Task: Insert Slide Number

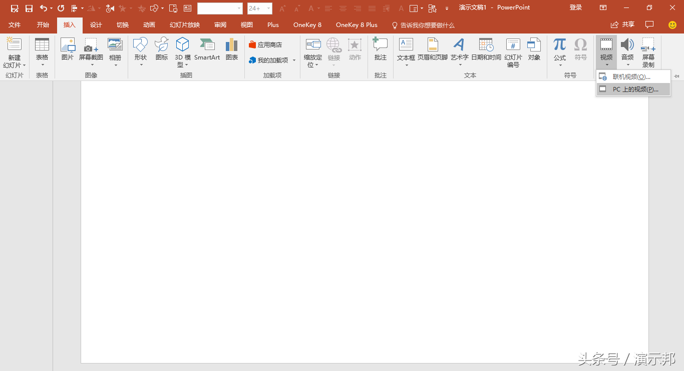Action: pyautogui.click(x=513, y=53)
